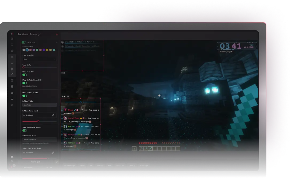The image size is (291, 178).
Task: Toggle the All In One widget switch
Action: (x=24, y=42)
